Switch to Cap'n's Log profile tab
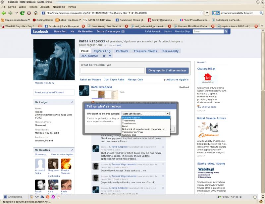 102,51
